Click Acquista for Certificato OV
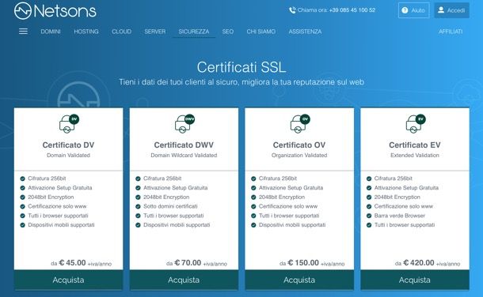This screenshot has width=483, height=297. tap(299, 280)
